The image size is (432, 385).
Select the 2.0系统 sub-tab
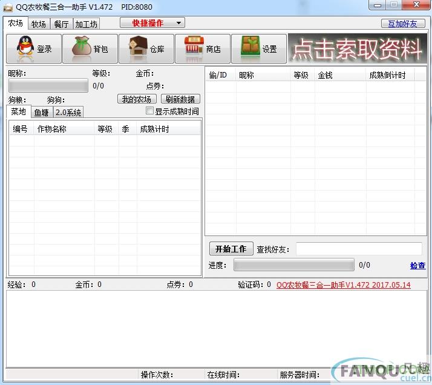(x=68, y=113)
